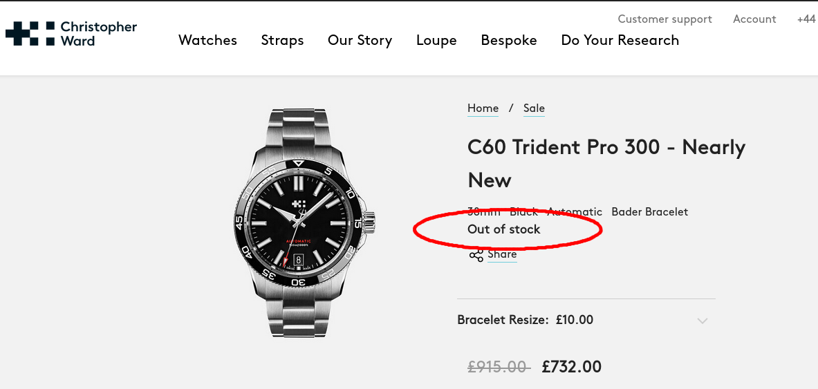Click the +44 phone number link

(806, 19)
